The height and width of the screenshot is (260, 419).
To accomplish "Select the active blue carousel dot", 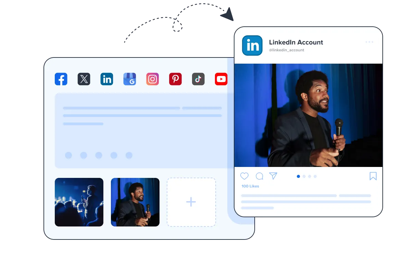I will pos(299,177).
